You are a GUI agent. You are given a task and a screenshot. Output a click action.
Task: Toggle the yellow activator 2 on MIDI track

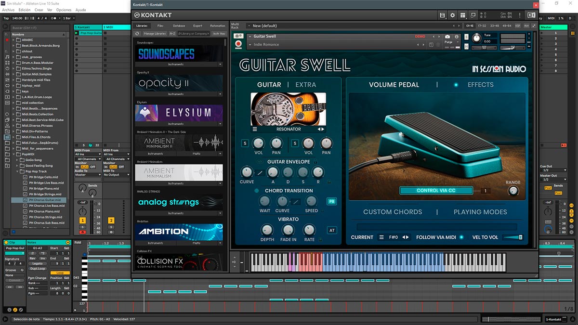111,221
